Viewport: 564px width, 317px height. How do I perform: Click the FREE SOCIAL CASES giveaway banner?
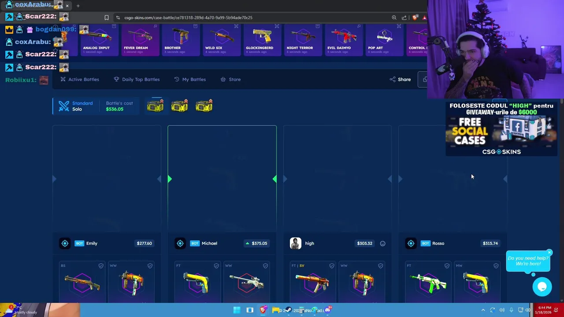point(501,129)
